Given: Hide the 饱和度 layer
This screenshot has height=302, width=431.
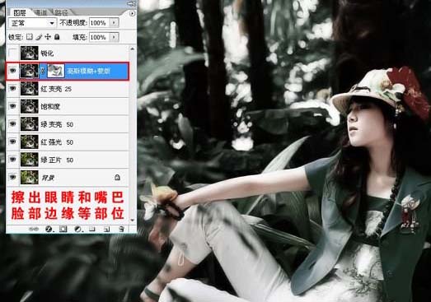Looking at the screenshot, I should pos(12,106).
